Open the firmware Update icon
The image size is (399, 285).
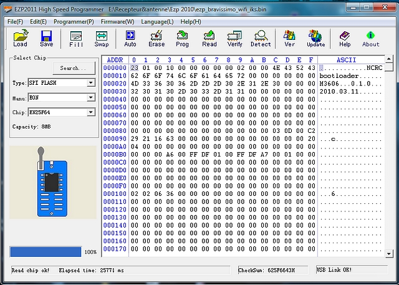(x=315, y=39)
